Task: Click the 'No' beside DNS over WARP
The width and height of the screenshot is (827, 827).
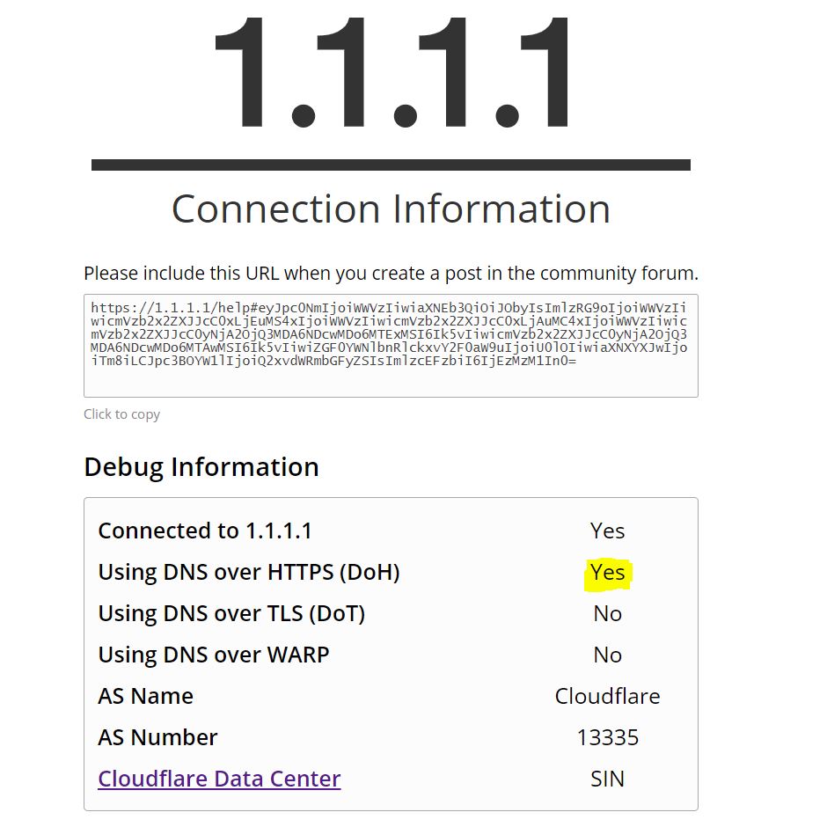Action: tap(607, 655)
